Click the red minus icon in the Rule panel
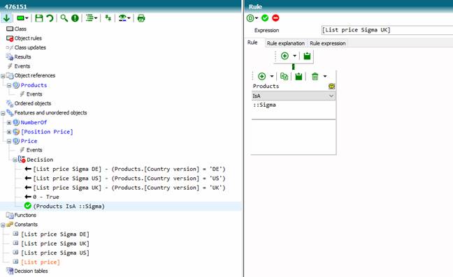This screenshot has height=277, width=453. tap(275, 18)
